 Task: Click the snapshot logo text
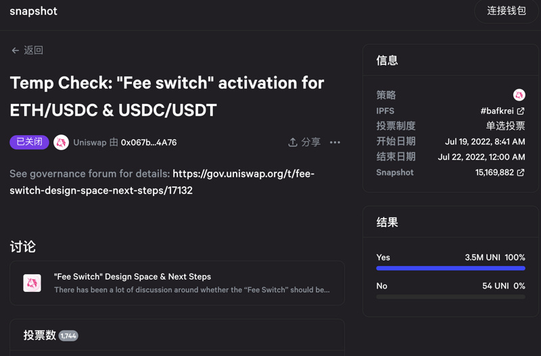coord(33,11)
